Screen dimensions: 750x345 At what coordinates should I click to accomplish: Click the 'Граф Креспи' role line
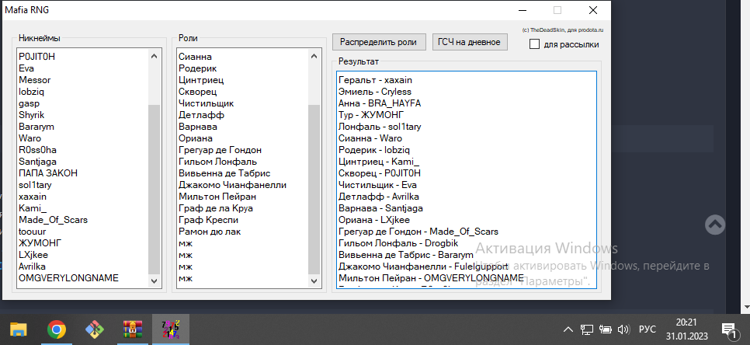click(209, 219)
